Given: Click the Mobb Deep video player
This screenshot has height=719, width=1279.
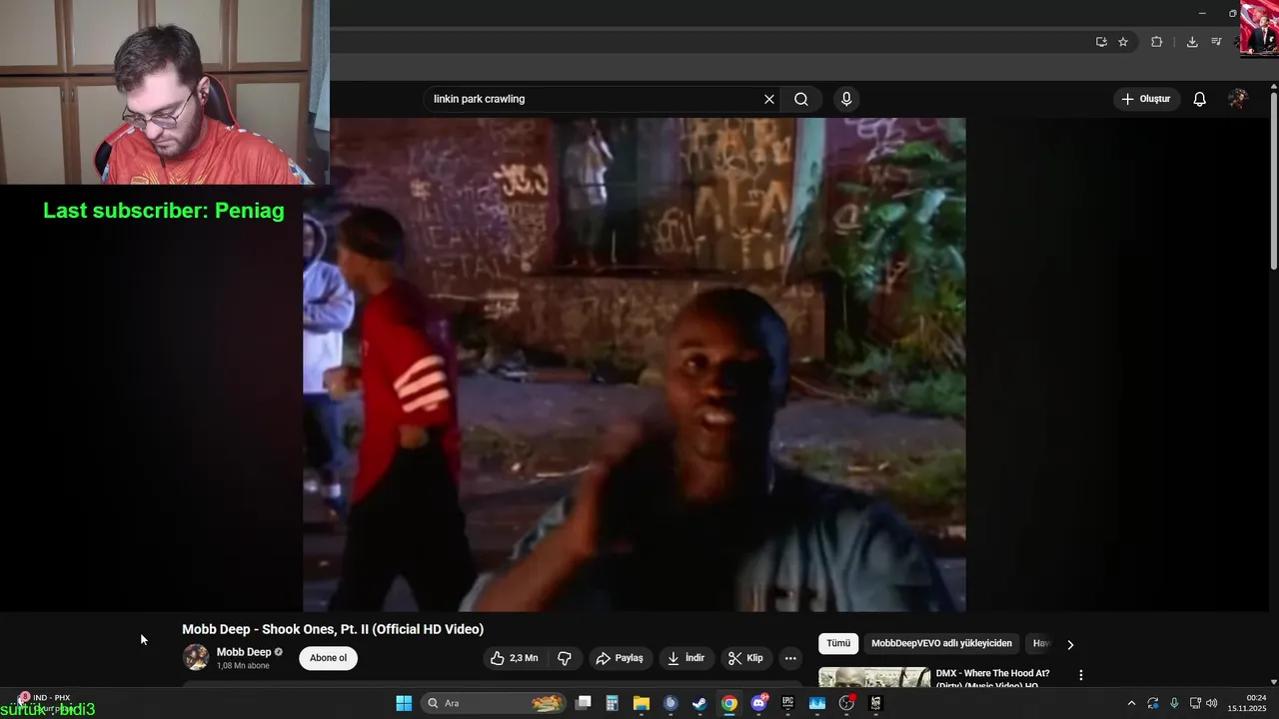Looking at the screenshot, I should [x=635, y=364].
